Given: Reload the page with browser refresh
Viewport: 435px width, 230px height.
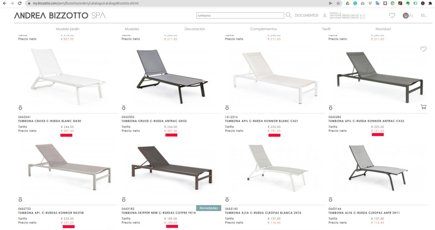Looking at the screenshot, I should pos(20,3).
